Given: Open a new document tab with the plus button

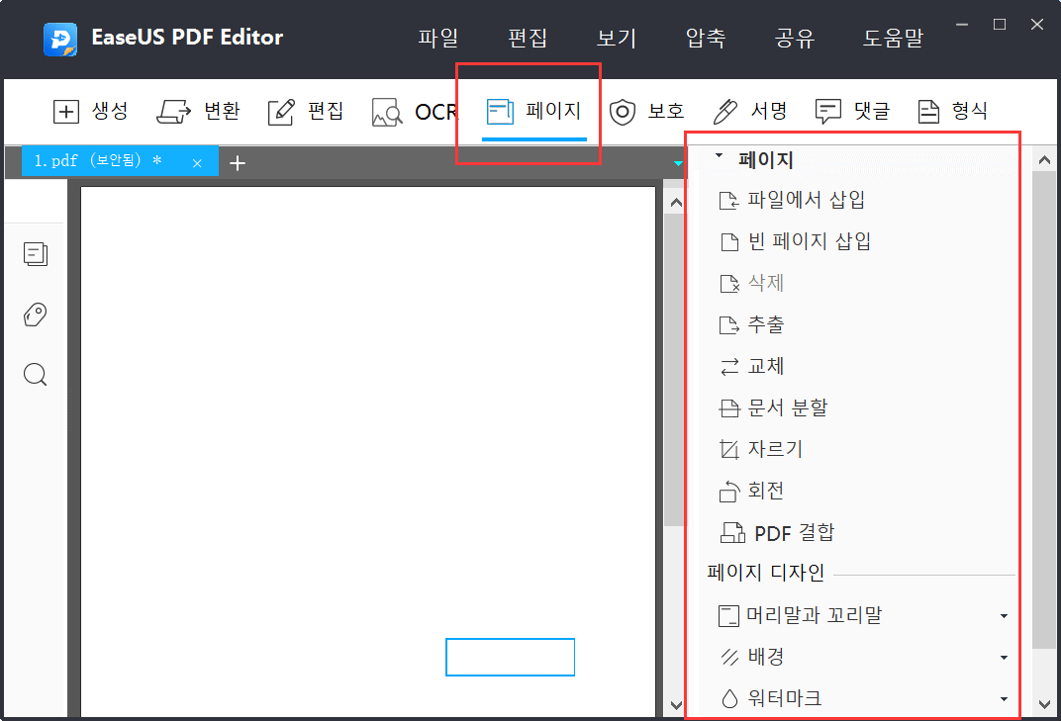Looking at the screenshot, I should (x=238, y=161).
